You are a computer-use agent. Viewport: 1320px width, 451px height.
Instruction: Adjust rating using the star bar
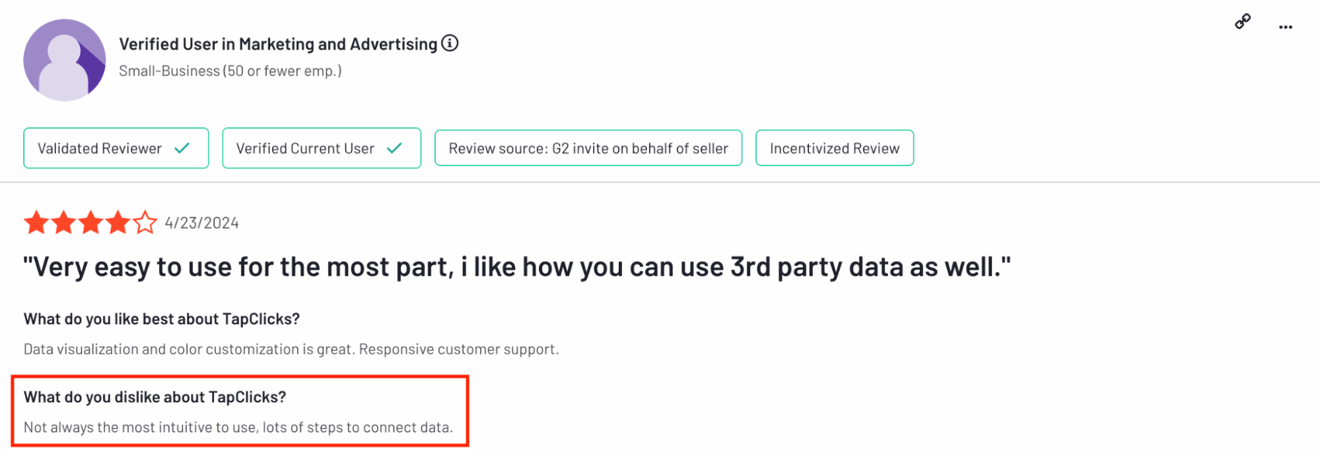(90, 222)
